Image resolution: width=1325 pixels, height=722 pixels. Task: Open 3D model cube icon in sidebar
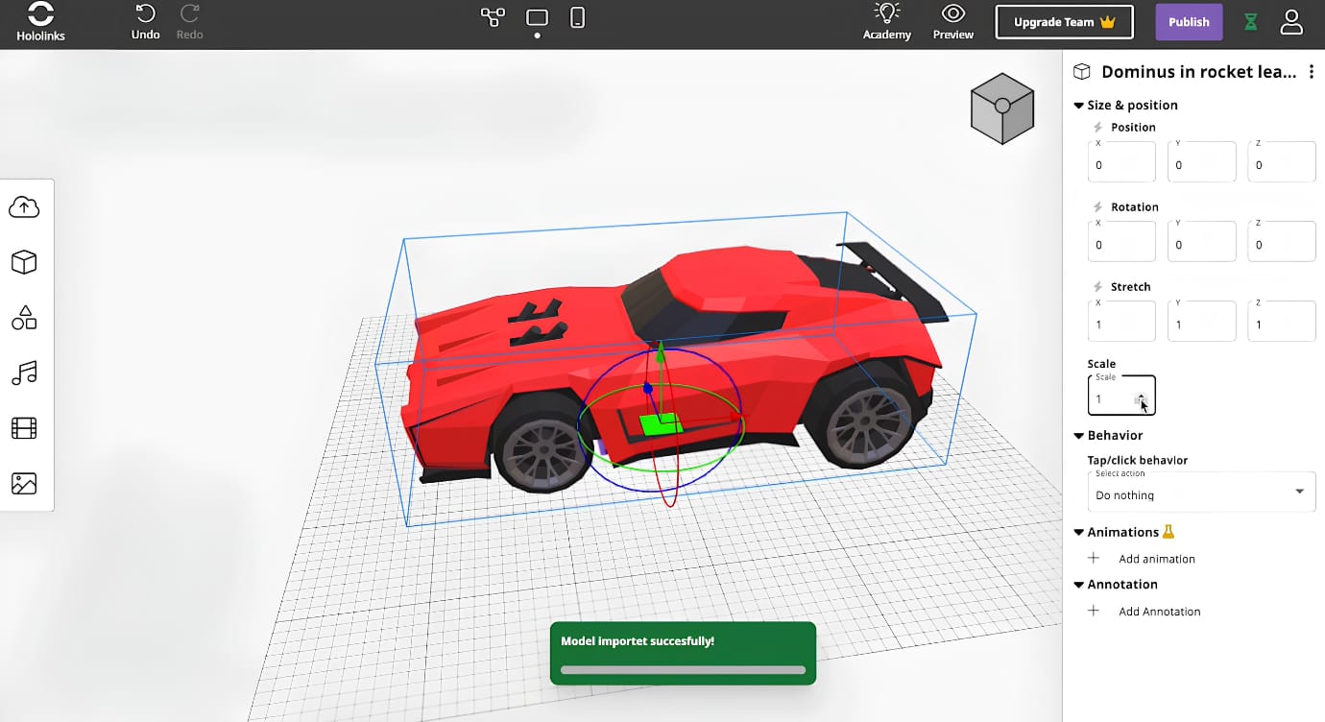(x=24, y=262)
